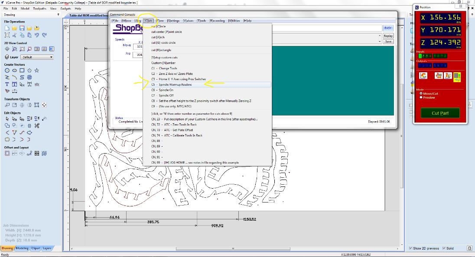475x257 pixels.
Task: Click the Cut scissors icon in File Operations
Action: (x=14, y=35)
